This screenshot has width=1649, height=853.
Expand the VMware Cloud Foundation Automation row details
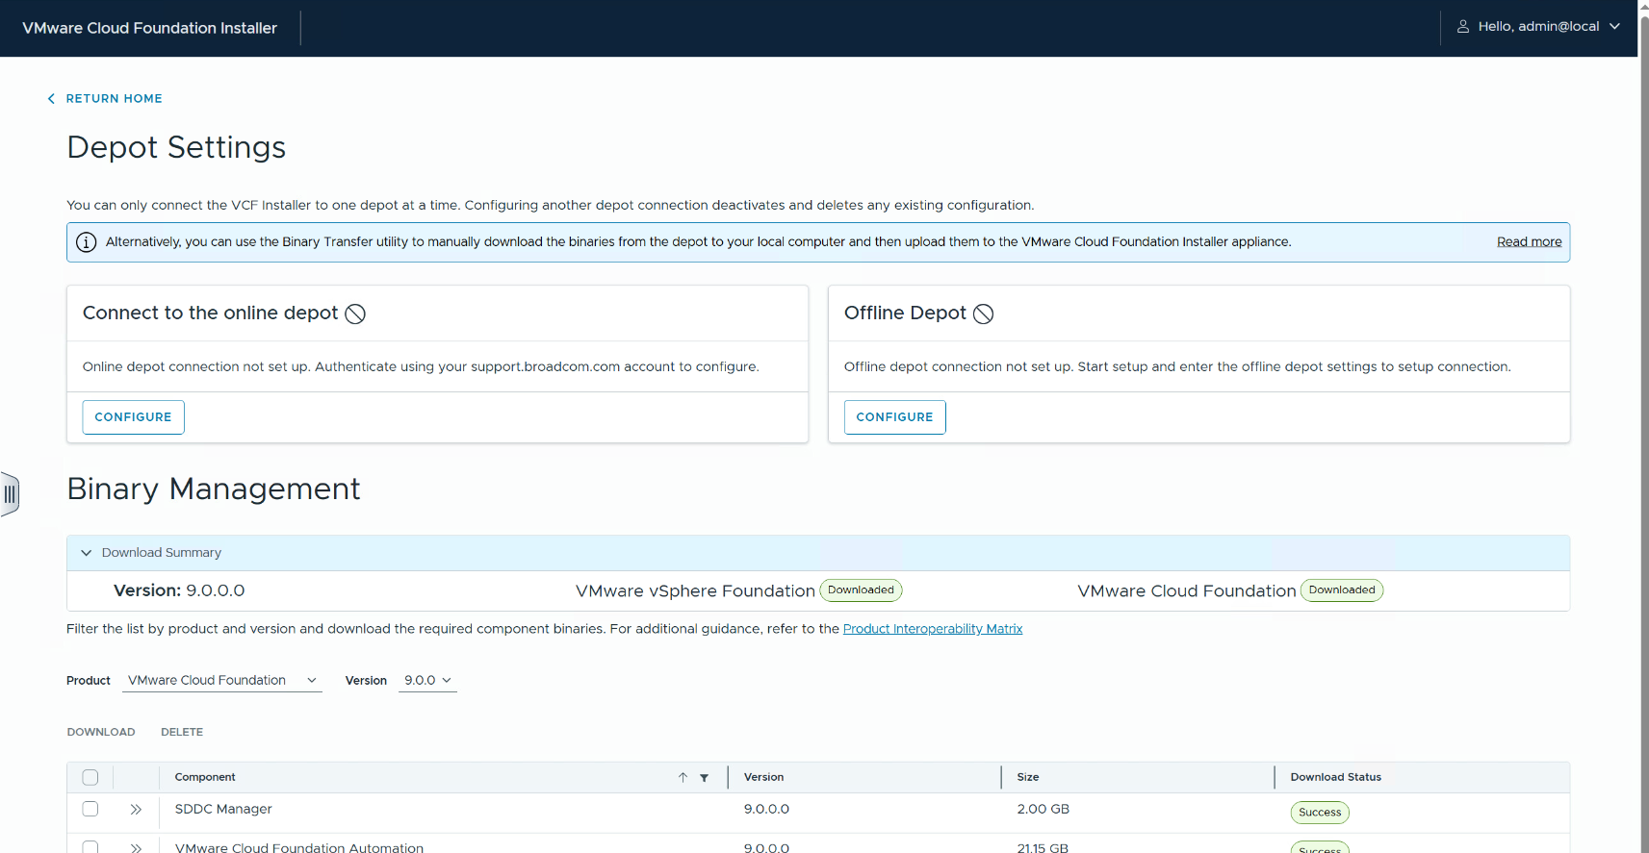[x=136, y=847]
